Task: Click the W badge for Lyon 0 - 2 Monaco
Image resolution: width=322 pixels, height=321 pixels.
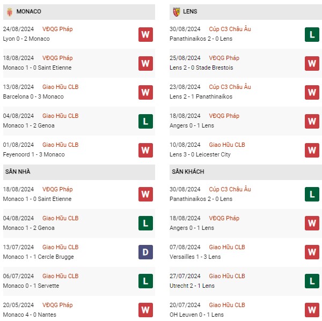Action: coord(145,35)
